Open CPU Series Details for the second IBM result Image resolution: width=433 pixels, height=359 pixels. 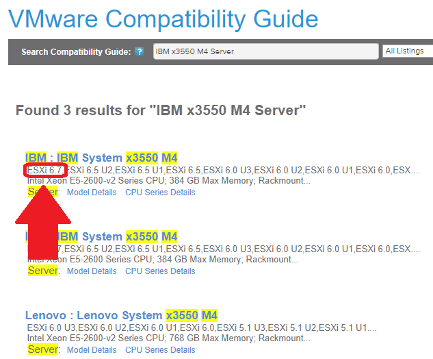click(x=160, y=271)
